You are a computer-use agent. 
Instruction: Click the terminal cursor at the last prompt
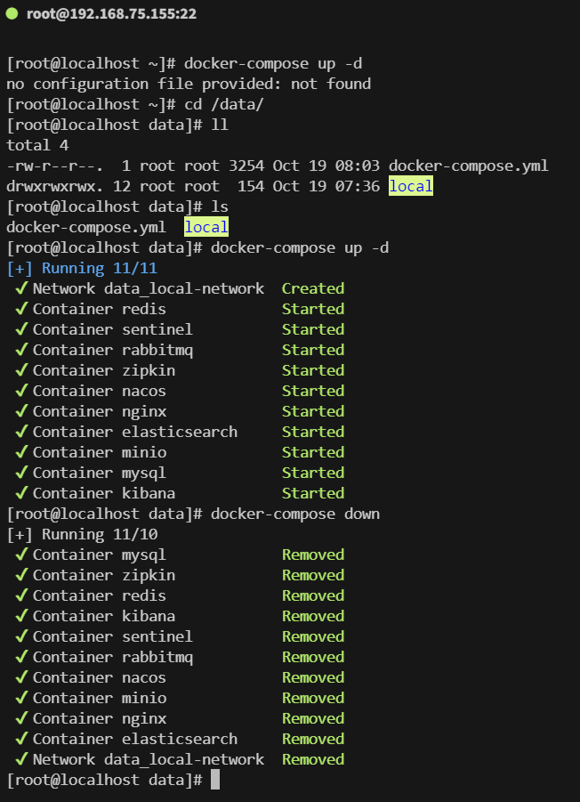215,780
